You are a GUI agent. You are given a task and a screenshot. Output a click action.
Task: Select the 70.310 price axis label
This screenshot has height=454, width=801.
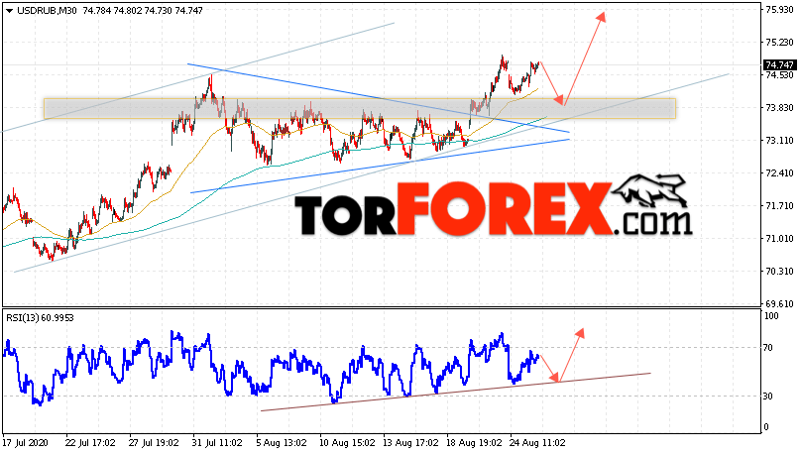779,271
